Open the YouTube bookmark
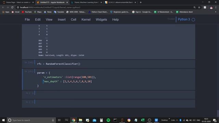Image resolution: width=219 pixels, height=123 pixels. (x=27, y=12)
